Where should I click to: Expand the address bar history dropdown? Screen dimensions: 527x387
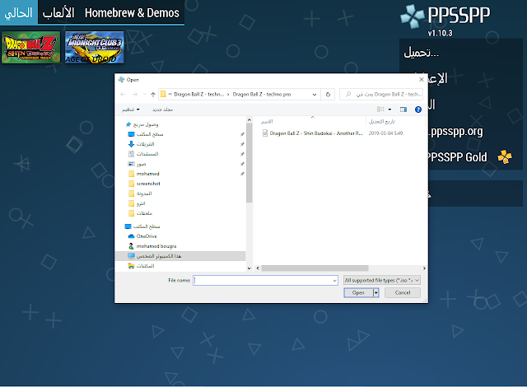(315, 95)
